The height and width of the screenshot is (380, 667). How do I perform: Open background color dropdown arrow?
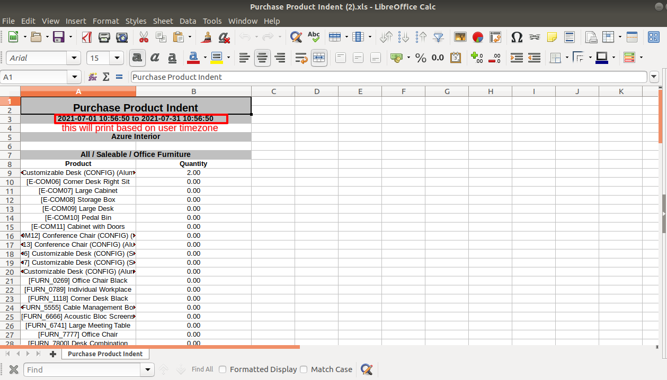(228, 58)
